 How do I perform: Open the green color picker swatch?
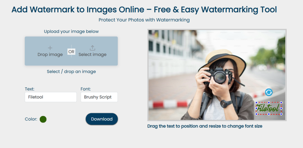click(43, 119)
